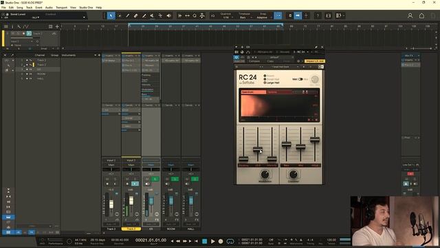Click the yellow Impact button in the plugin header
The width and height of the screenshot is (440, 248).
pyautogui.click(x=315, y=61)
